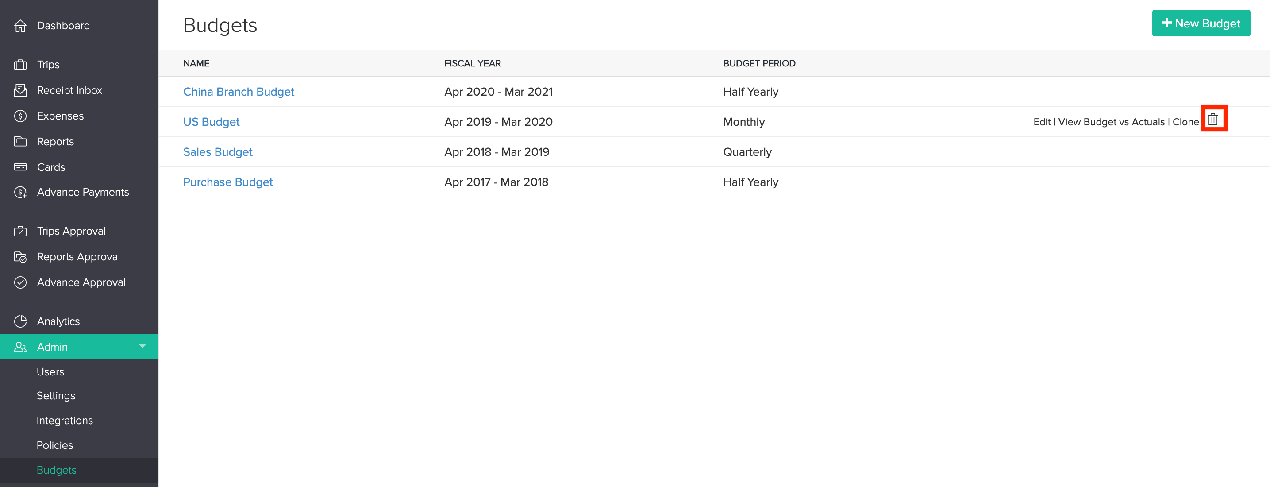1270x487 pixels.
Task: Click the Dashboard home icon
Action: tap(20, 26)
